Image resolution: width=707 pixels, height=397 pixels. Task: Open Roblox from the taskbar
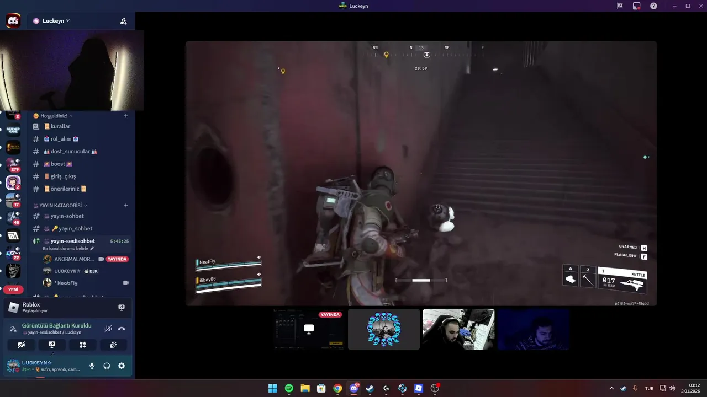click(419, 388)
